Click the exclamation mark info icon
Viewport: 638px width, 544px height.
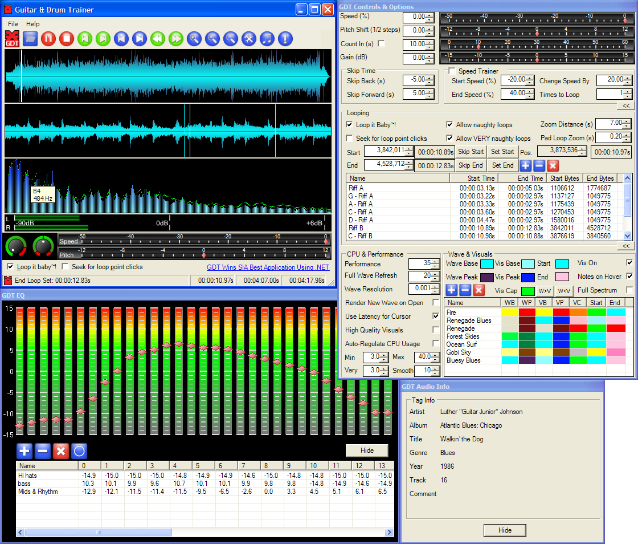285,39
